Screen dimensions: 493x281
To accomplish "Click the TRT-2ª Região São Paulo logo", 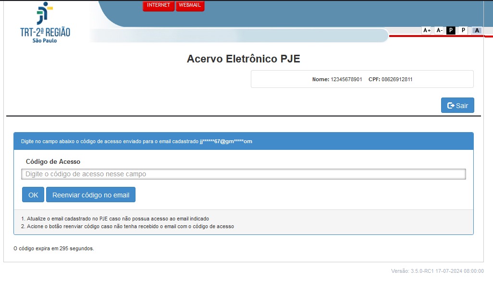I will coord(45,23).
